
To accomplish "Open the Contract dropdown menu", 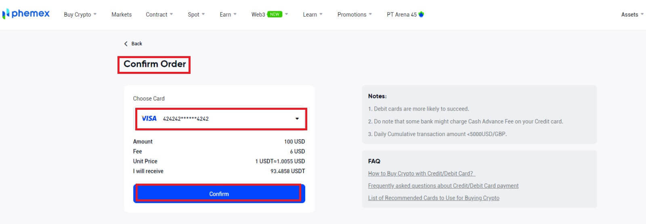I will coord(159,15).
